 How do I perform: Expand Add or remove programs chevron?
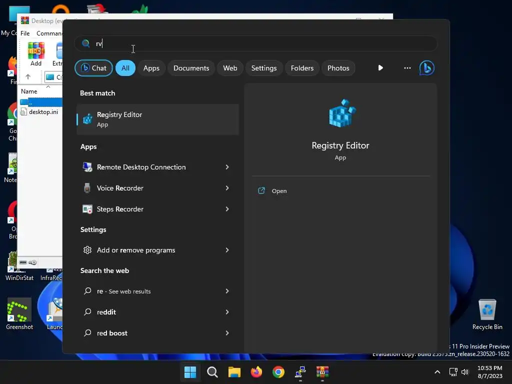coord(227,250)
